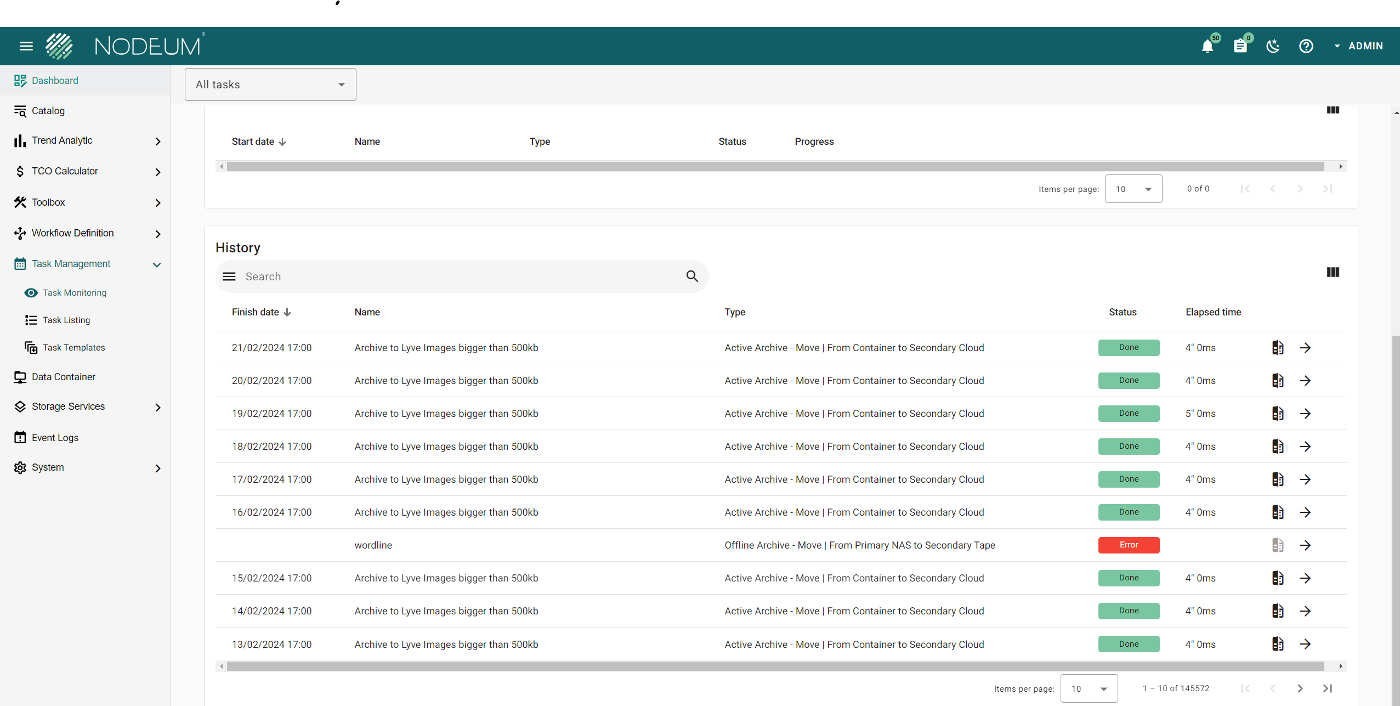Click the clipboard tasks icon in header
Image resolution: width=1400 pixels, height=706 pixels.
(1240, 46)
